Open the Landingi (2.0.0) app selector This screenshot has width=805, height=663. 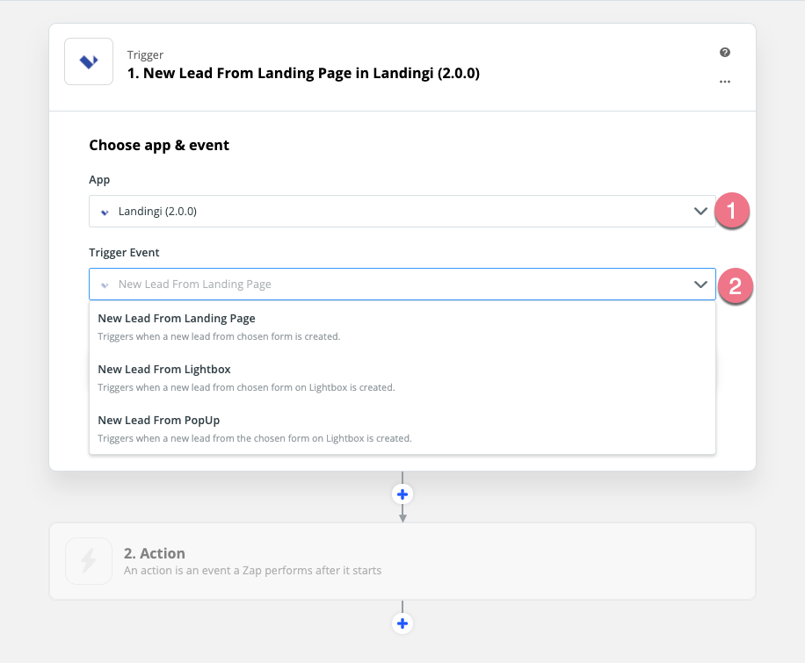pos(402,211)
